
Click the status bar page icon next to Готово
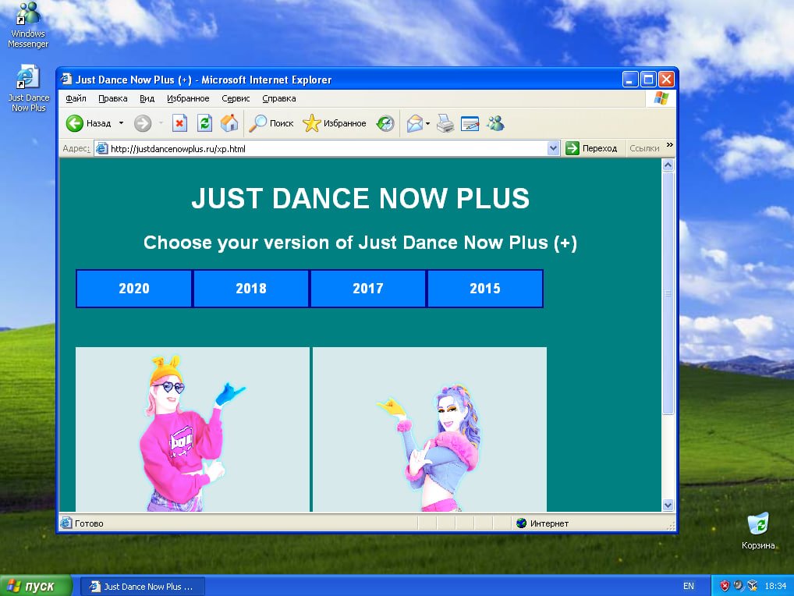point(66,523)
